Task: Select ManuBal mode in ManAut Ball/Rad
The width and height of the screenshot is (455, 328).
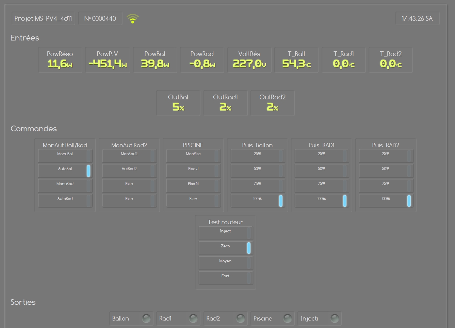Action: pyautogui.click(x=65, y=156)
